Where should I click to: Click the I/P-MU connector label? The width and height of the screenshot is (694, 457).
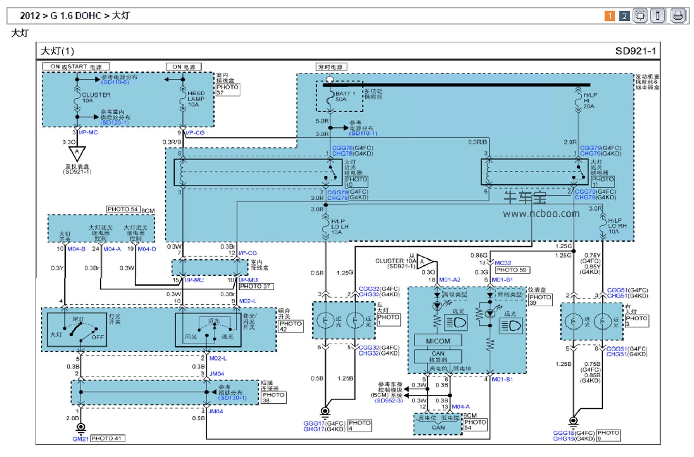tap(248, 280)
